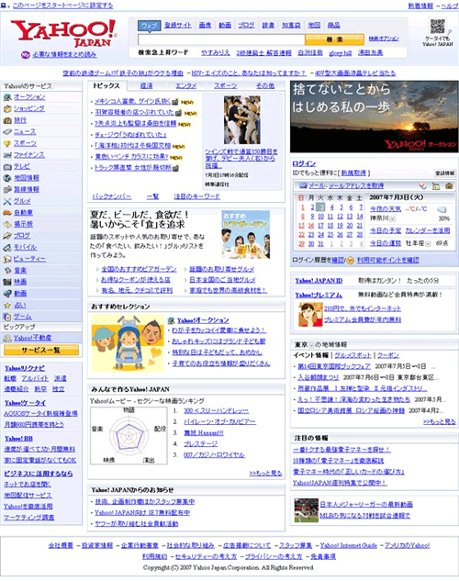This screenshot has width=459, height=581.
Task: Click the QR code mobile Yahoo icon
Action: (x=438, y=27)
